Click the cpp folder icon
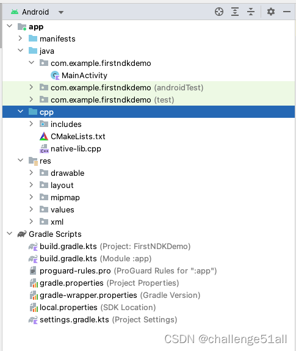The width and height of the screenshot is (296, 351). [33, 112]
